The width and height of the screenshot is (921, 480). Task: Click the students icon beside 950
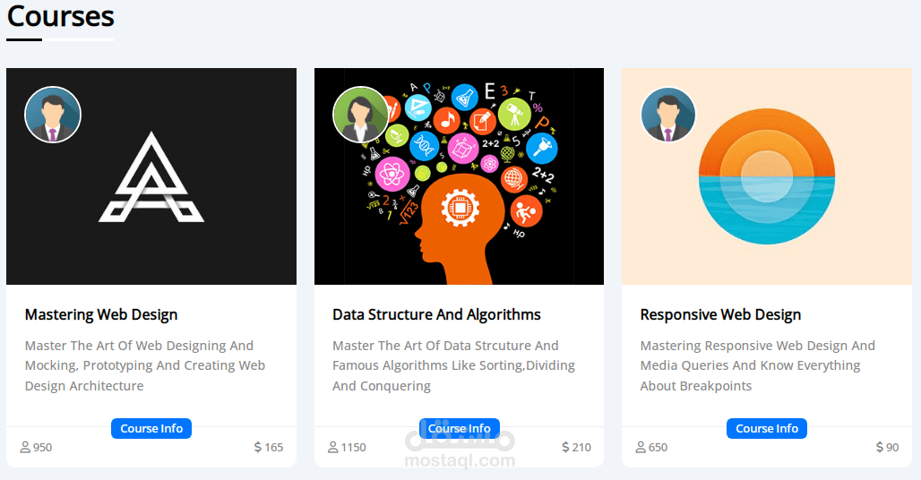point(25,447)
